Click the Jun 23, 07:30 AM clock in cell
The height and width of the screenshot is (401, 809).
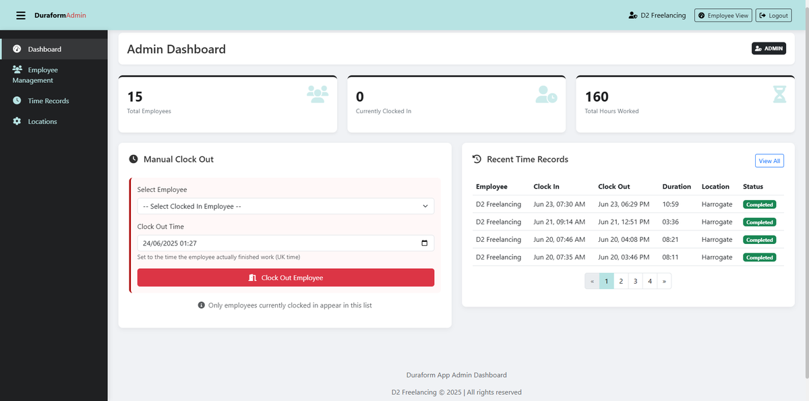click(x=559, y=204)
